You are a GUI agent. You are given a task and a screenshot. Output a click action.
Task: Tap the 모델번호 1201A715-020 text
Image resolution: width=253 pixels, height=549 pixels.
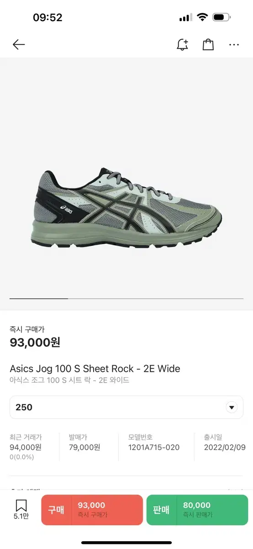pos(154,442)
